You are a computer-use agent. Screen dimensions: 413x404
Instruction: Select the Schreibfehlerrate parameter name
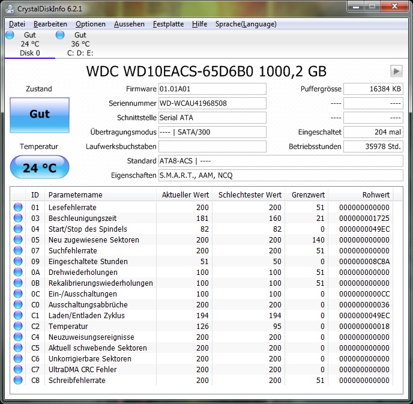tap(77, 381)
